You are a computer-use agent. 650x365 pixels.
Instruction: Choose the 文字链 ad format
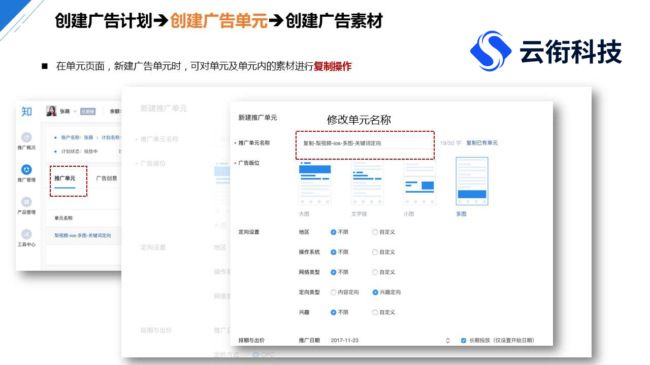pyautogui.click(x=367, y=182)
